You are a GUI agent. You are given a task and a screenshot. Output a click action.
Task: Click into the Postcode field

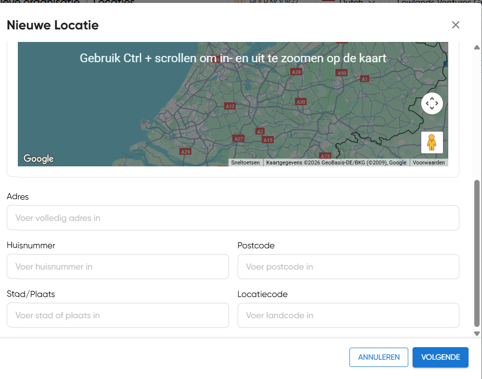348,267
